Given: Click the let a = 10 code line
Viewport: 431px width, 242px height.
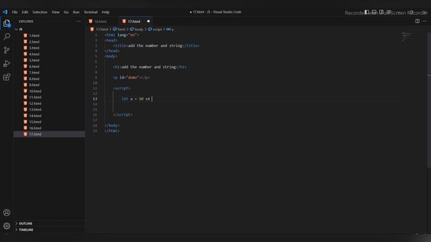Looking at the screenshot, I should (136, 99).
